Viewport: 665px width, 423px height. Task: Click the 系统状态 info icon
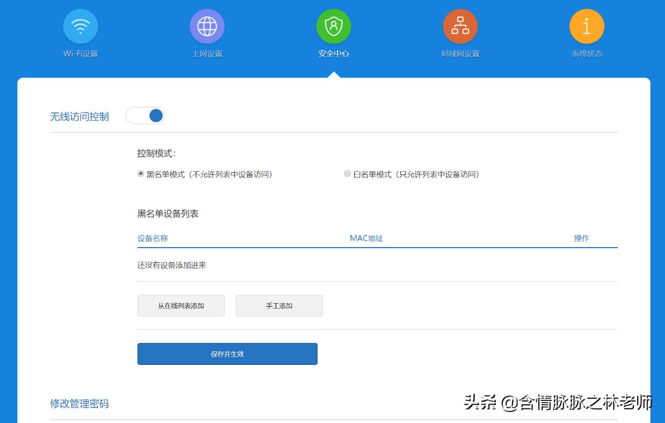point(586,25)
